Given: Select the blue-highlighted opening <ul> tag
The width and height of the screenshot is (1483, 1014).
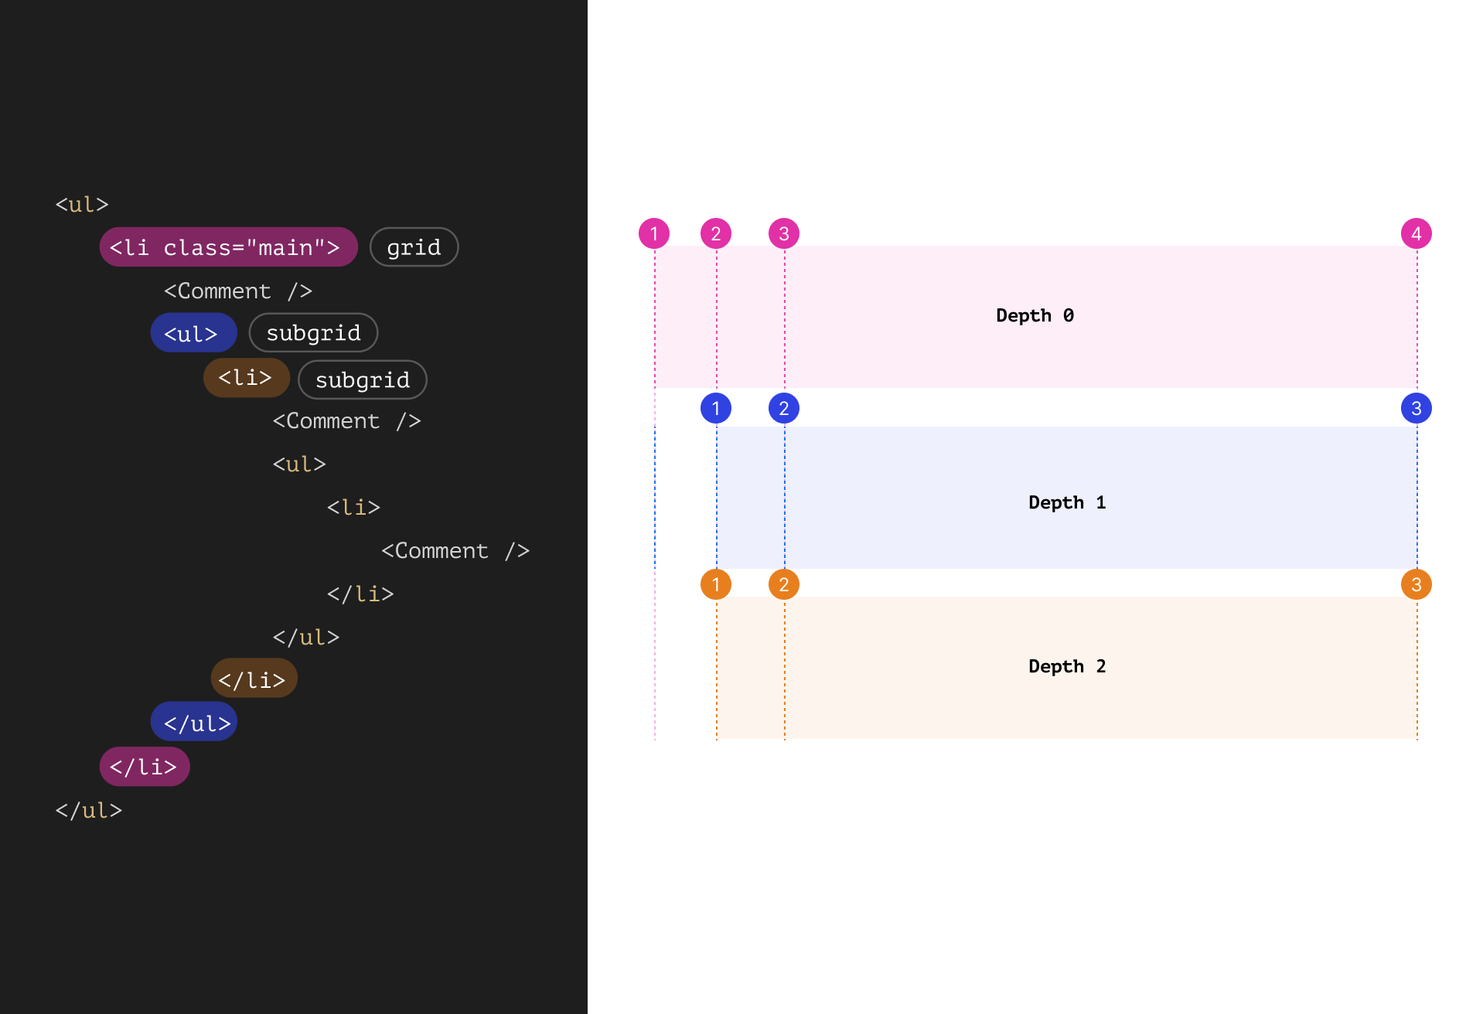Looking at the screenshot, I should click(193, 333).
